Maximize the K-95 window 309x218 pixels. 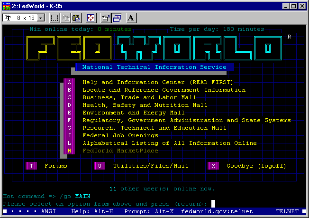coord(293,6)
